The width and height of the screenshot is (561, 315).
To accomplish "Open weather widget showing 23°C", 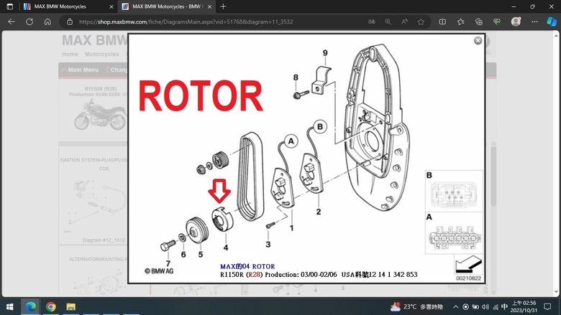I will 417,307.
